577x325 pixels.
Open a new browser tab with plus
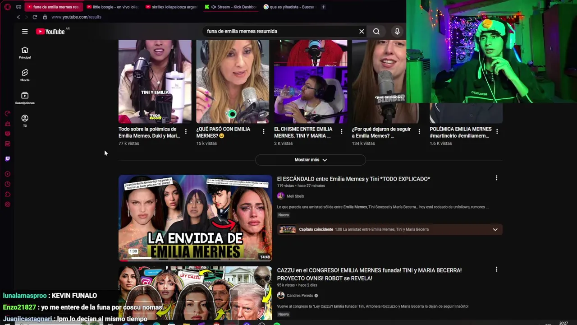323,7
